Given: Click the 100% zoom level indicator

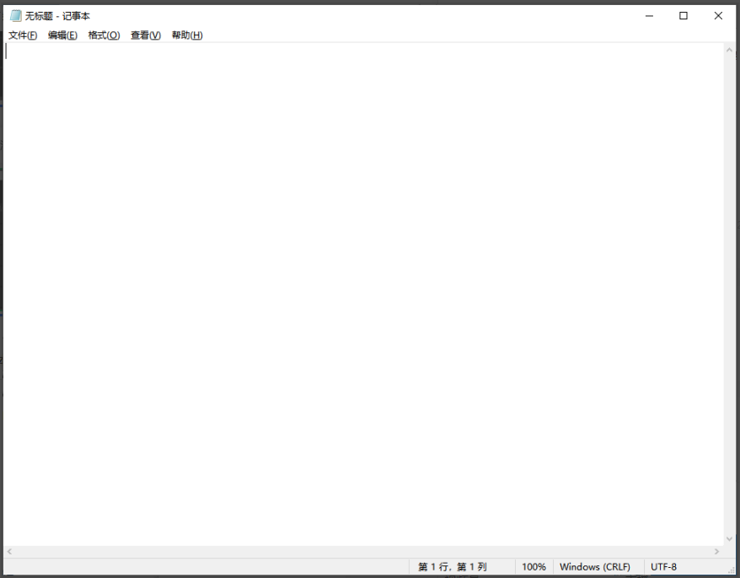Looking at the screenshot, I should tap(534, 566).
